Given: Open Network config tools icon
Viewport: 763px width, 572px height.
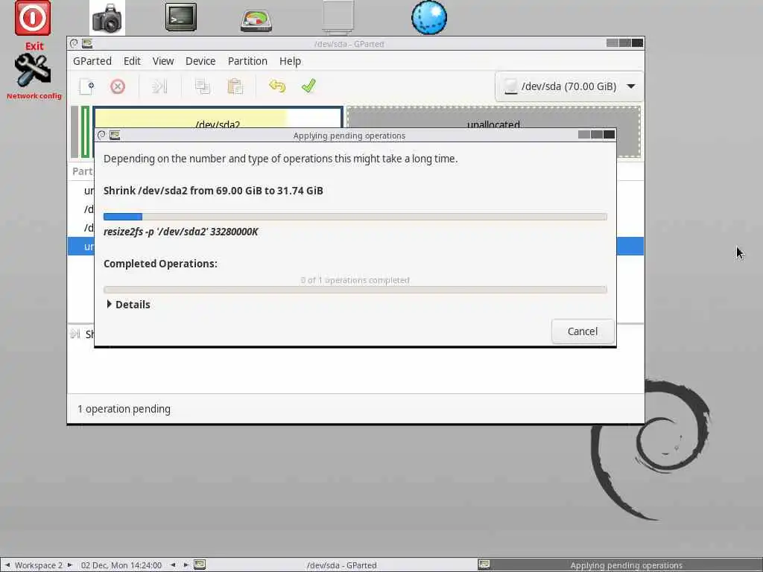Looking at the screenshot, I should [x=33, y=71].
